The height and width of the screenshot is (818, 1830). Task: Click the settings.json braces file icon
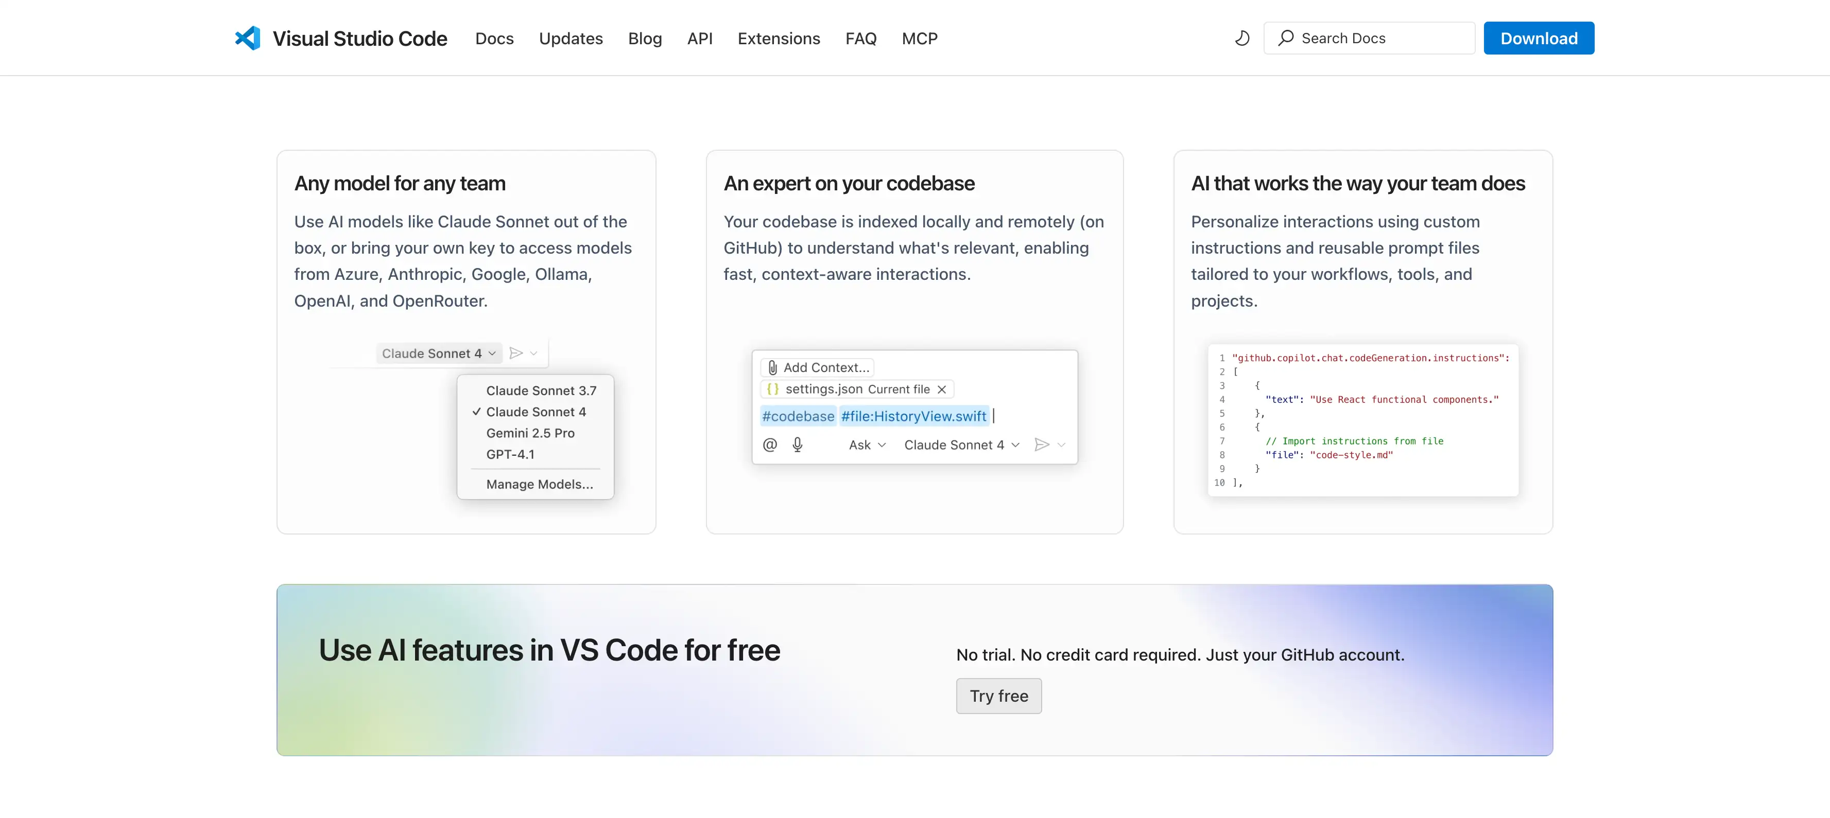point(772,389)
